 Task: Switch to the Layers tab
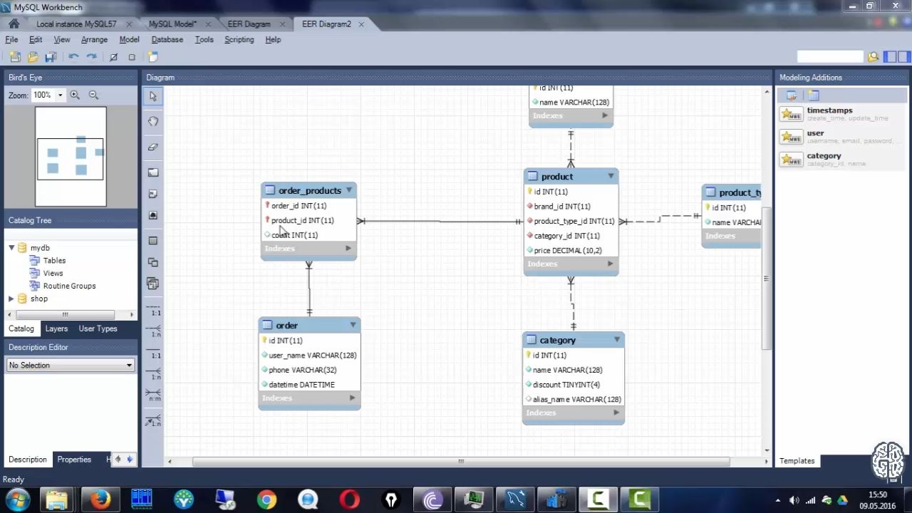click(56, 328)
